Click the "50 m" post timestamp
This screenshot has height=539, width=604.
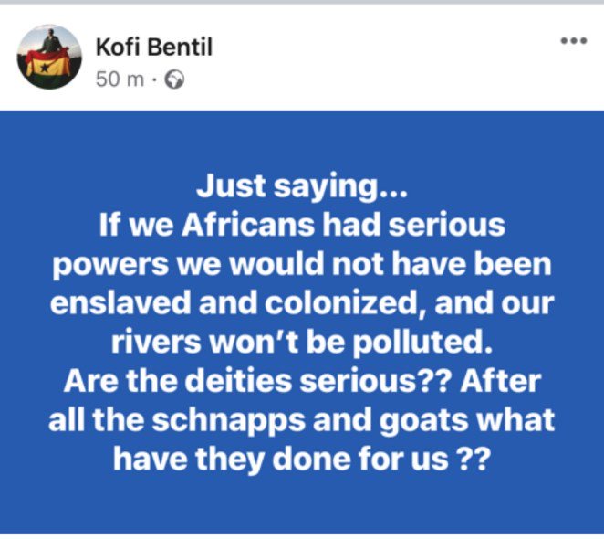pos(120,79)
